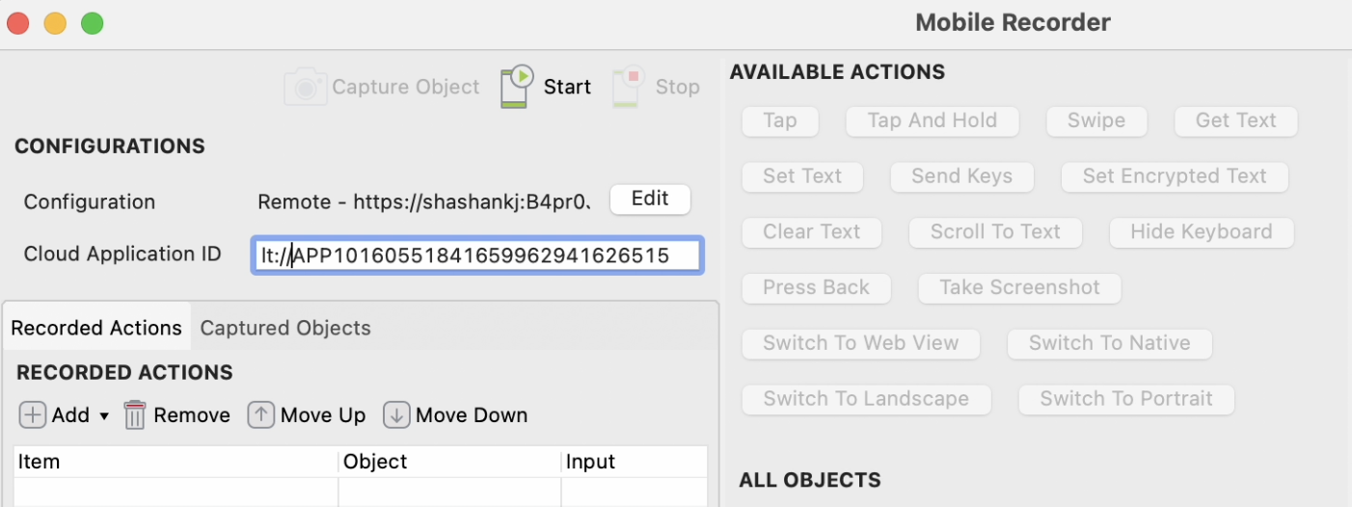This screenshot has height=507, width=1352.
Task: Click the Move Down arrow icon
Action: 396,415
